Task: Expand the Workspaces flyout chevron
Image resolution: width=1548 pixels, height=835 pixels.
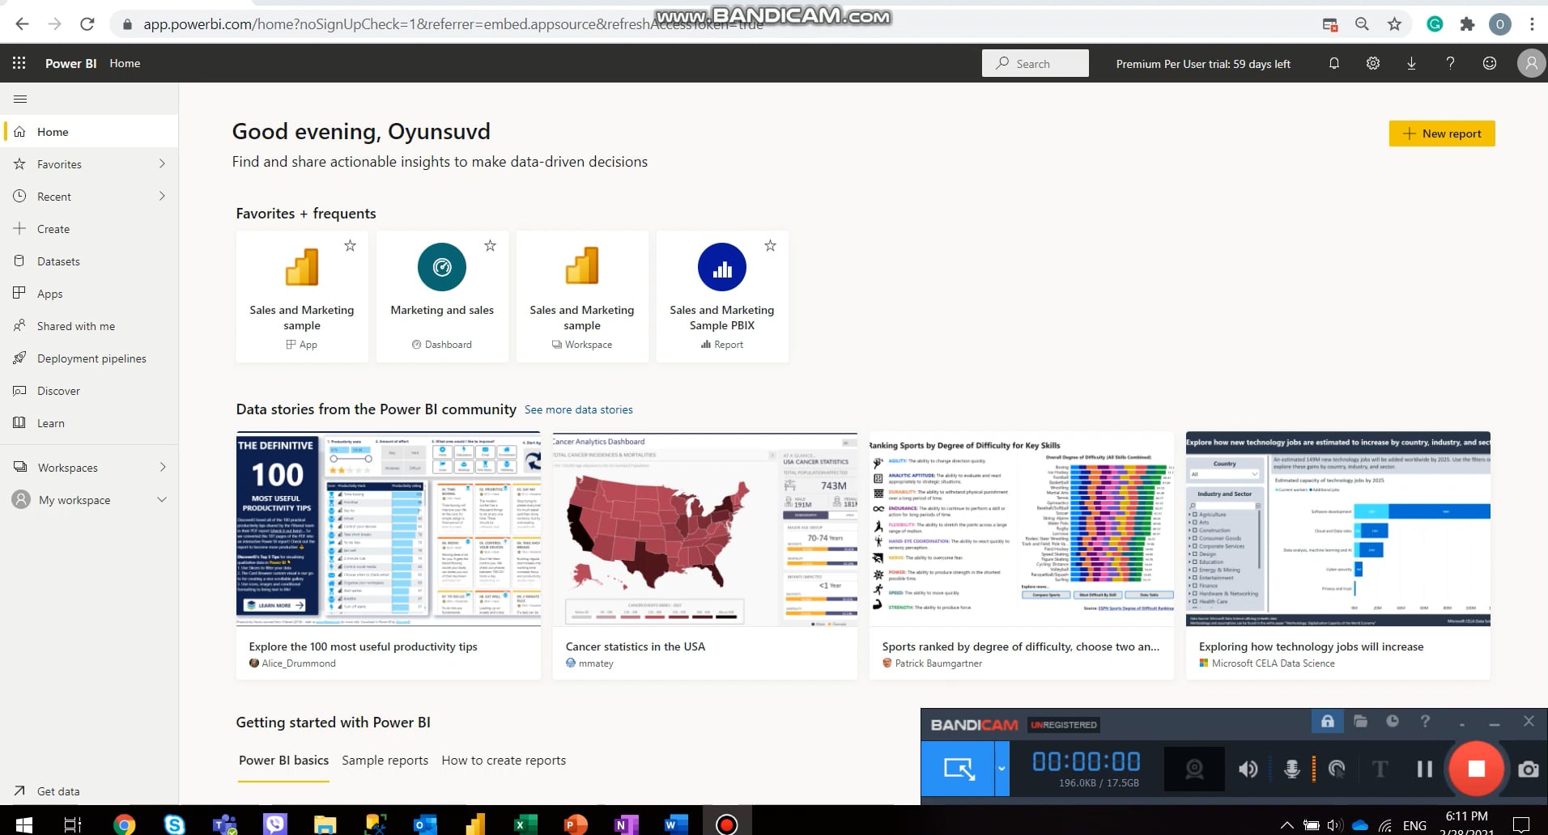Action: coord(163,467)
